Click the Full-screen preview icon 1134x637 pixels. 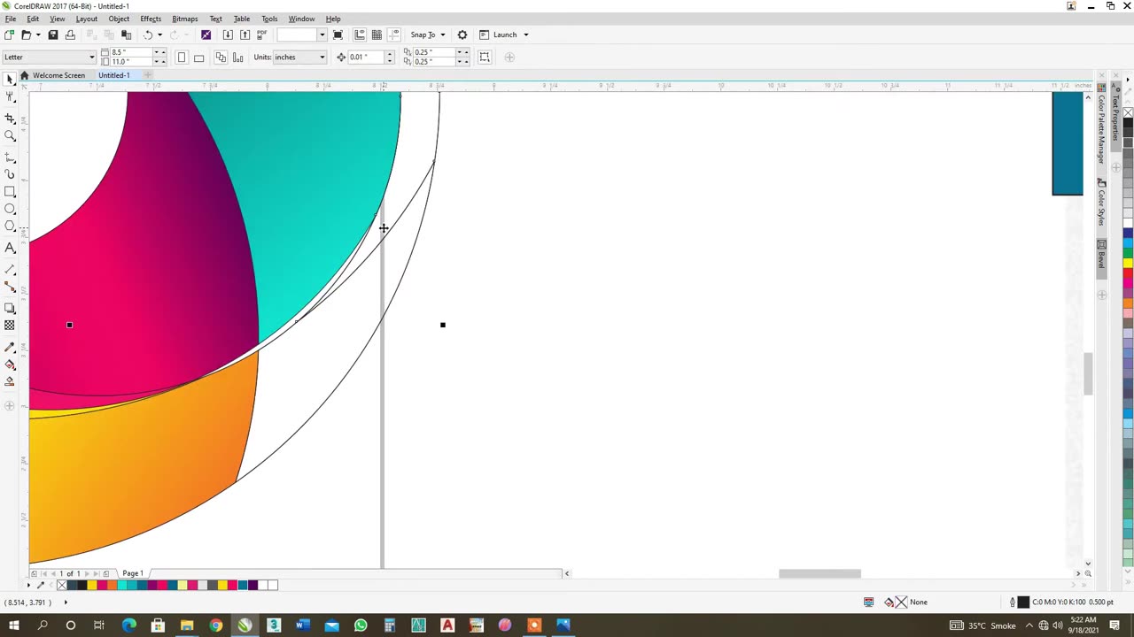[x=338, y=35]
